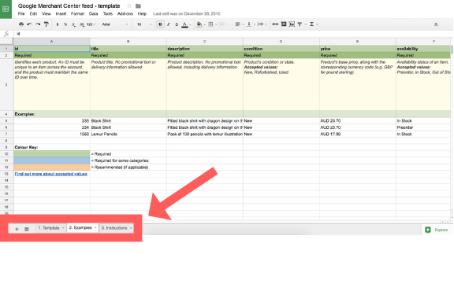Screen dimensions: 454x302
Task: Hide the menus with double-chevron icon
Action: (436, 25)
